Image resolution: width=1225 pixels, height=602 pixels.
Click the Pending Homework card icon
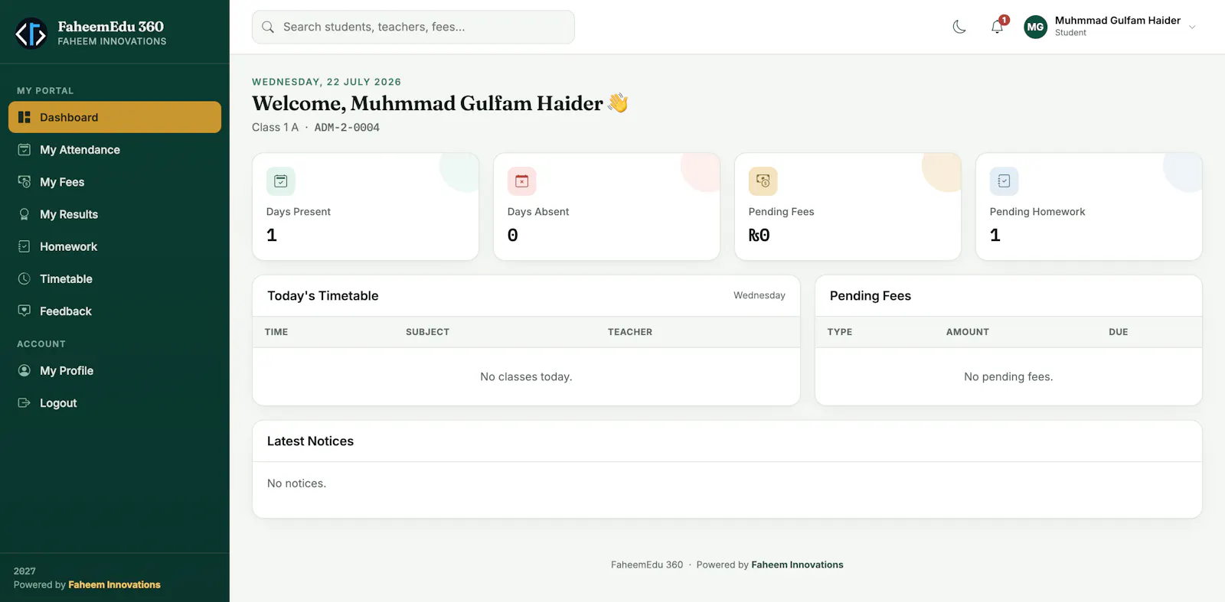point(1004,181)
